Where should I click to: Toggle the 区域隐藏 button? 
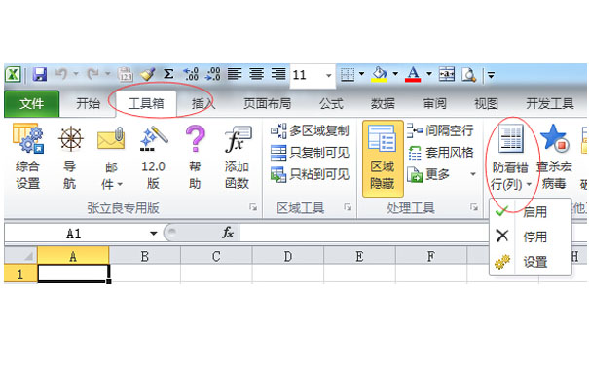383,158
